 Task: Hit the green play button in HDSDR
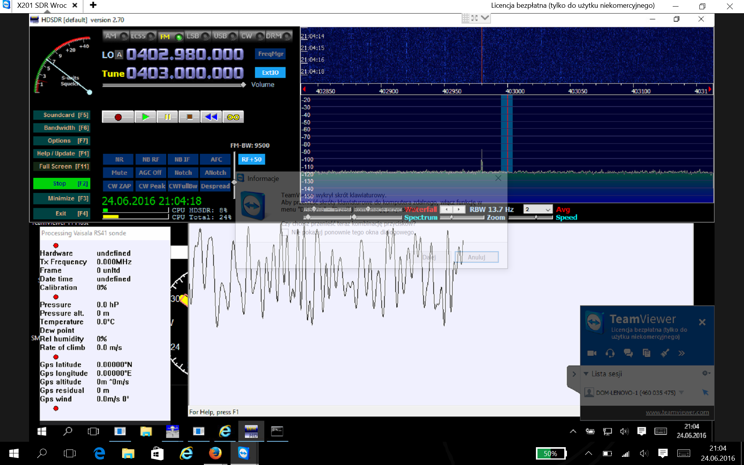(145, 117)
